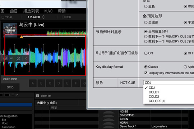Turn OFF waveform click for play

pyautogui.click(x=185, y=53)
